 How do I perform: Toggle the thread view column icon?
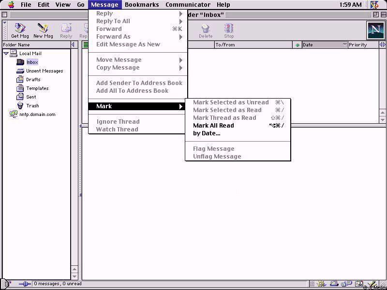86,45
